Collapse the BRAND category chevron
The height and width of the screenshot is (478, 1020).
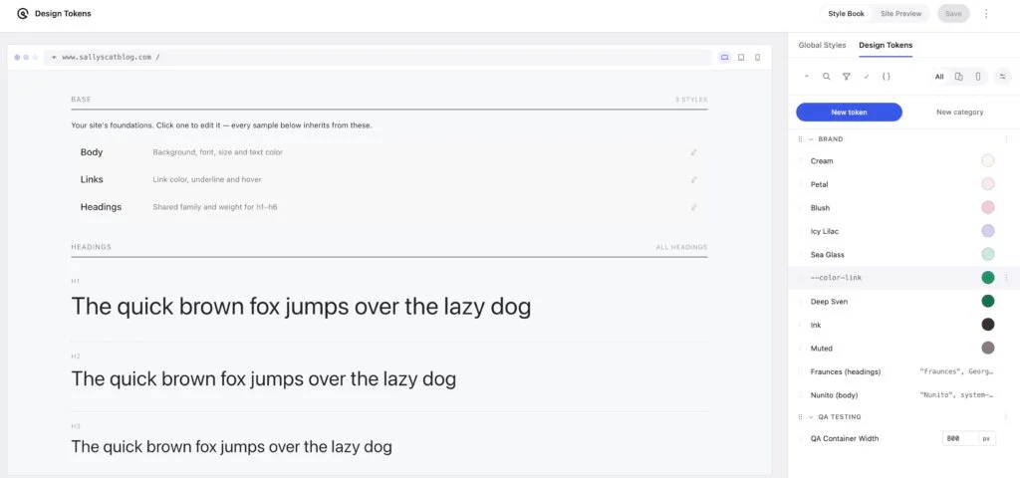811,139
